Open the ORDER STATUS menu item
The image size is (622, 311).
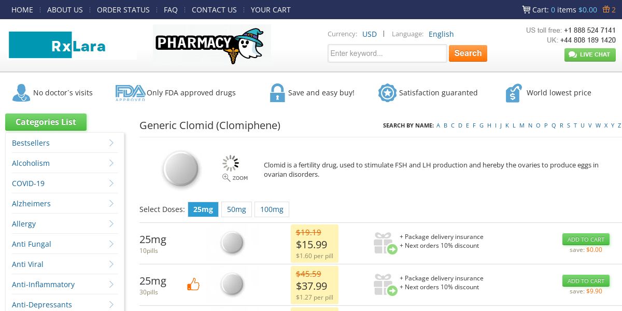point(123,10)
